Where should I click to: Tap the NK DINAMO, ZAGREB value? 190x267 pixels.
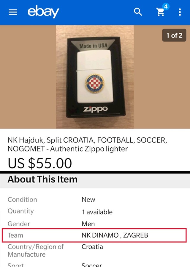point(115,235)
